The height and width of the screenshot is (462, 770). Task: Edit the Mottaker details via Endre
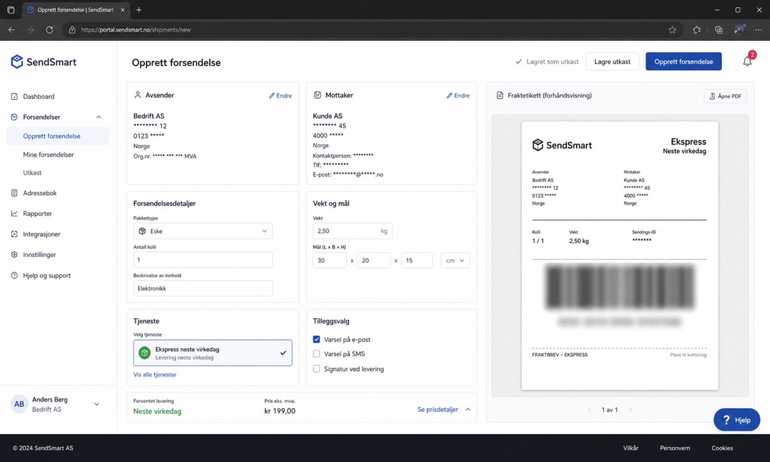click(x=458, y=96)
